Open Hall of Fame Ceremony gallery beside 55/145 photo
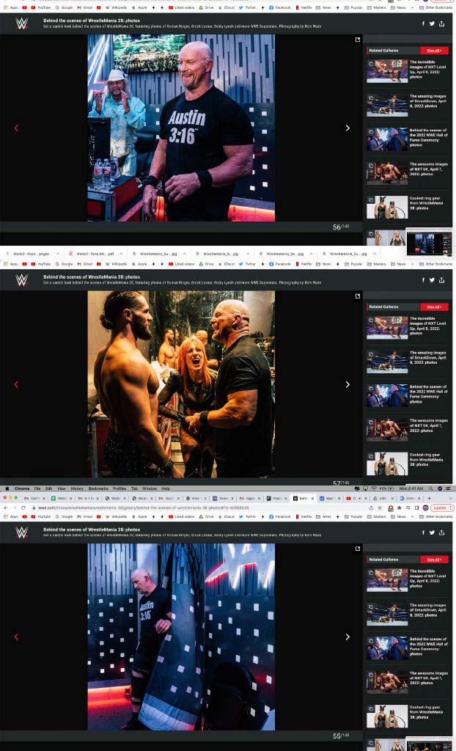The image size is (456, 751). (407, 648)
